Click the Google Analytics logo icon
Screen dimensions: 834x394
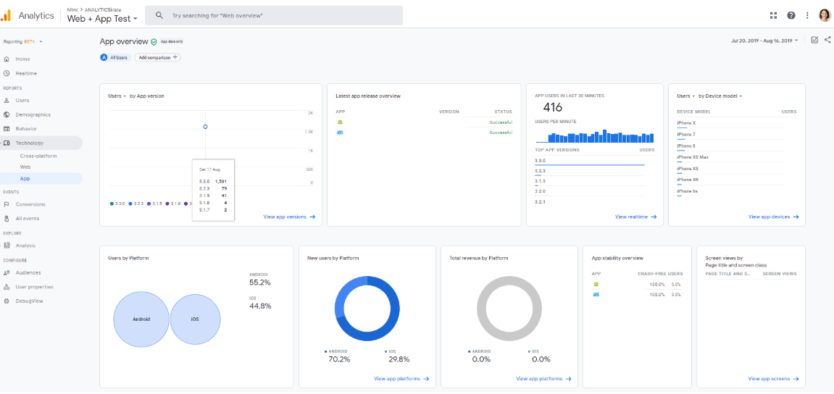coord(6,15)
